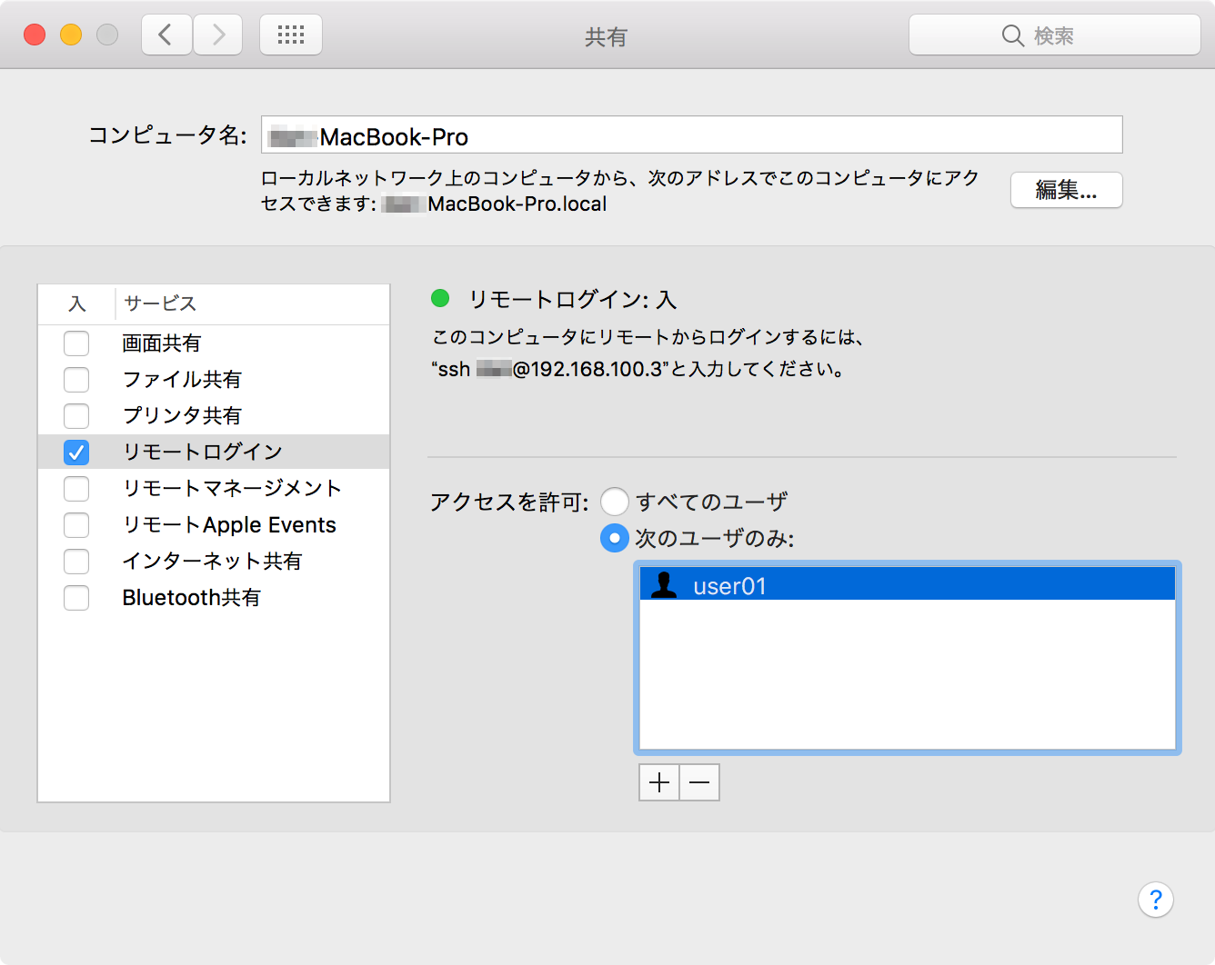Screen dimensions: 1215x965
Task: Click the Show All preferences grid icon
Action: click(x=290, y=34)
